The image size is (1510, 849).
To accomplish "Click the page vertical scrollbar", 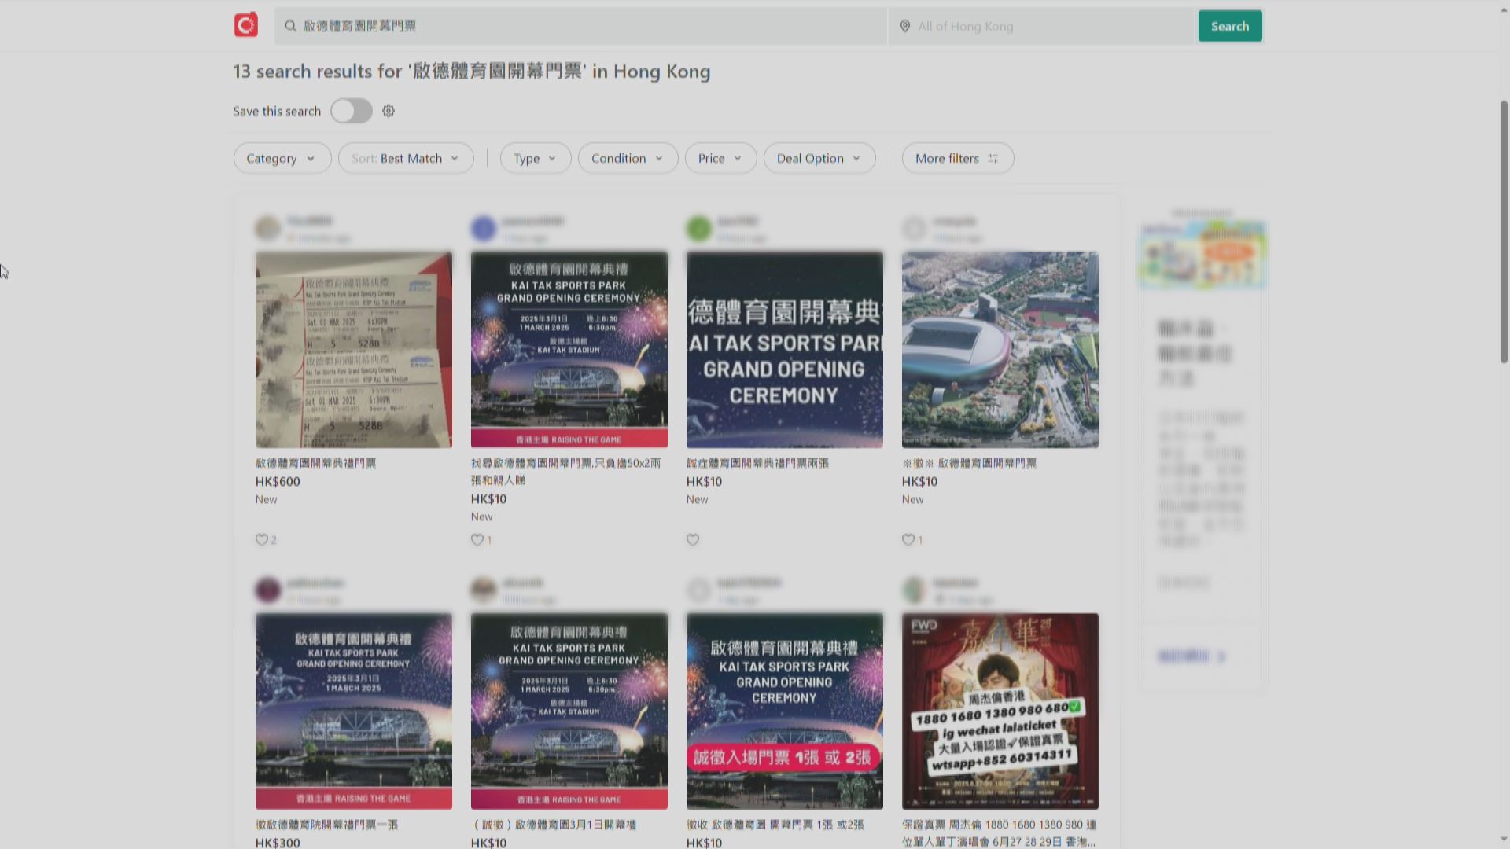I will tap(1503, 232).
